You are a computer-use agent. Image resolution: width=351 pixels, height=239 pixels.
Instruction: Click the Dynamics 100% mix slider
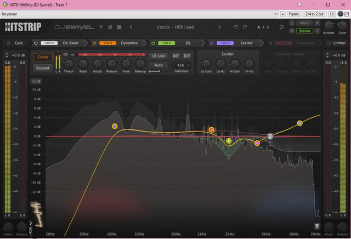(107, 43)
